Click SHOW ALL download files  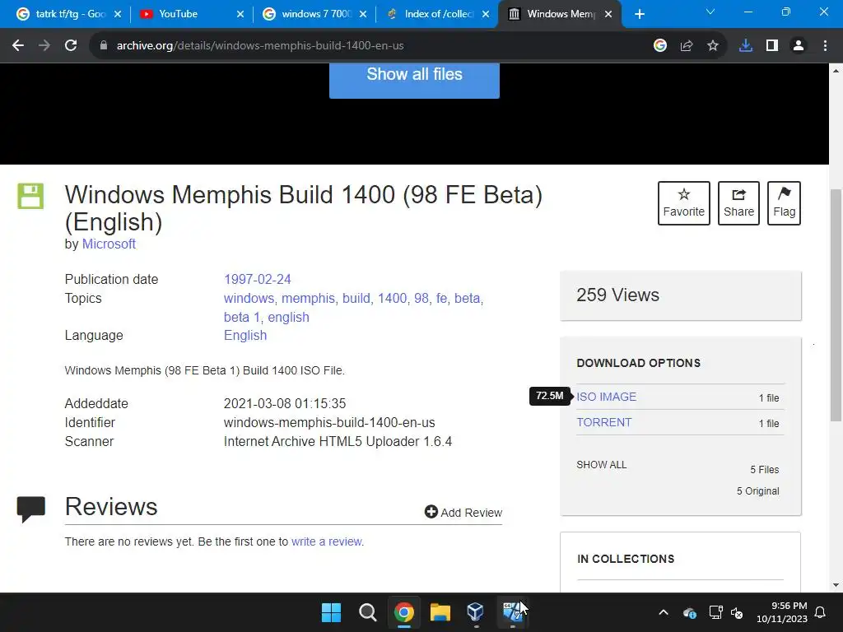pos(601,465)
